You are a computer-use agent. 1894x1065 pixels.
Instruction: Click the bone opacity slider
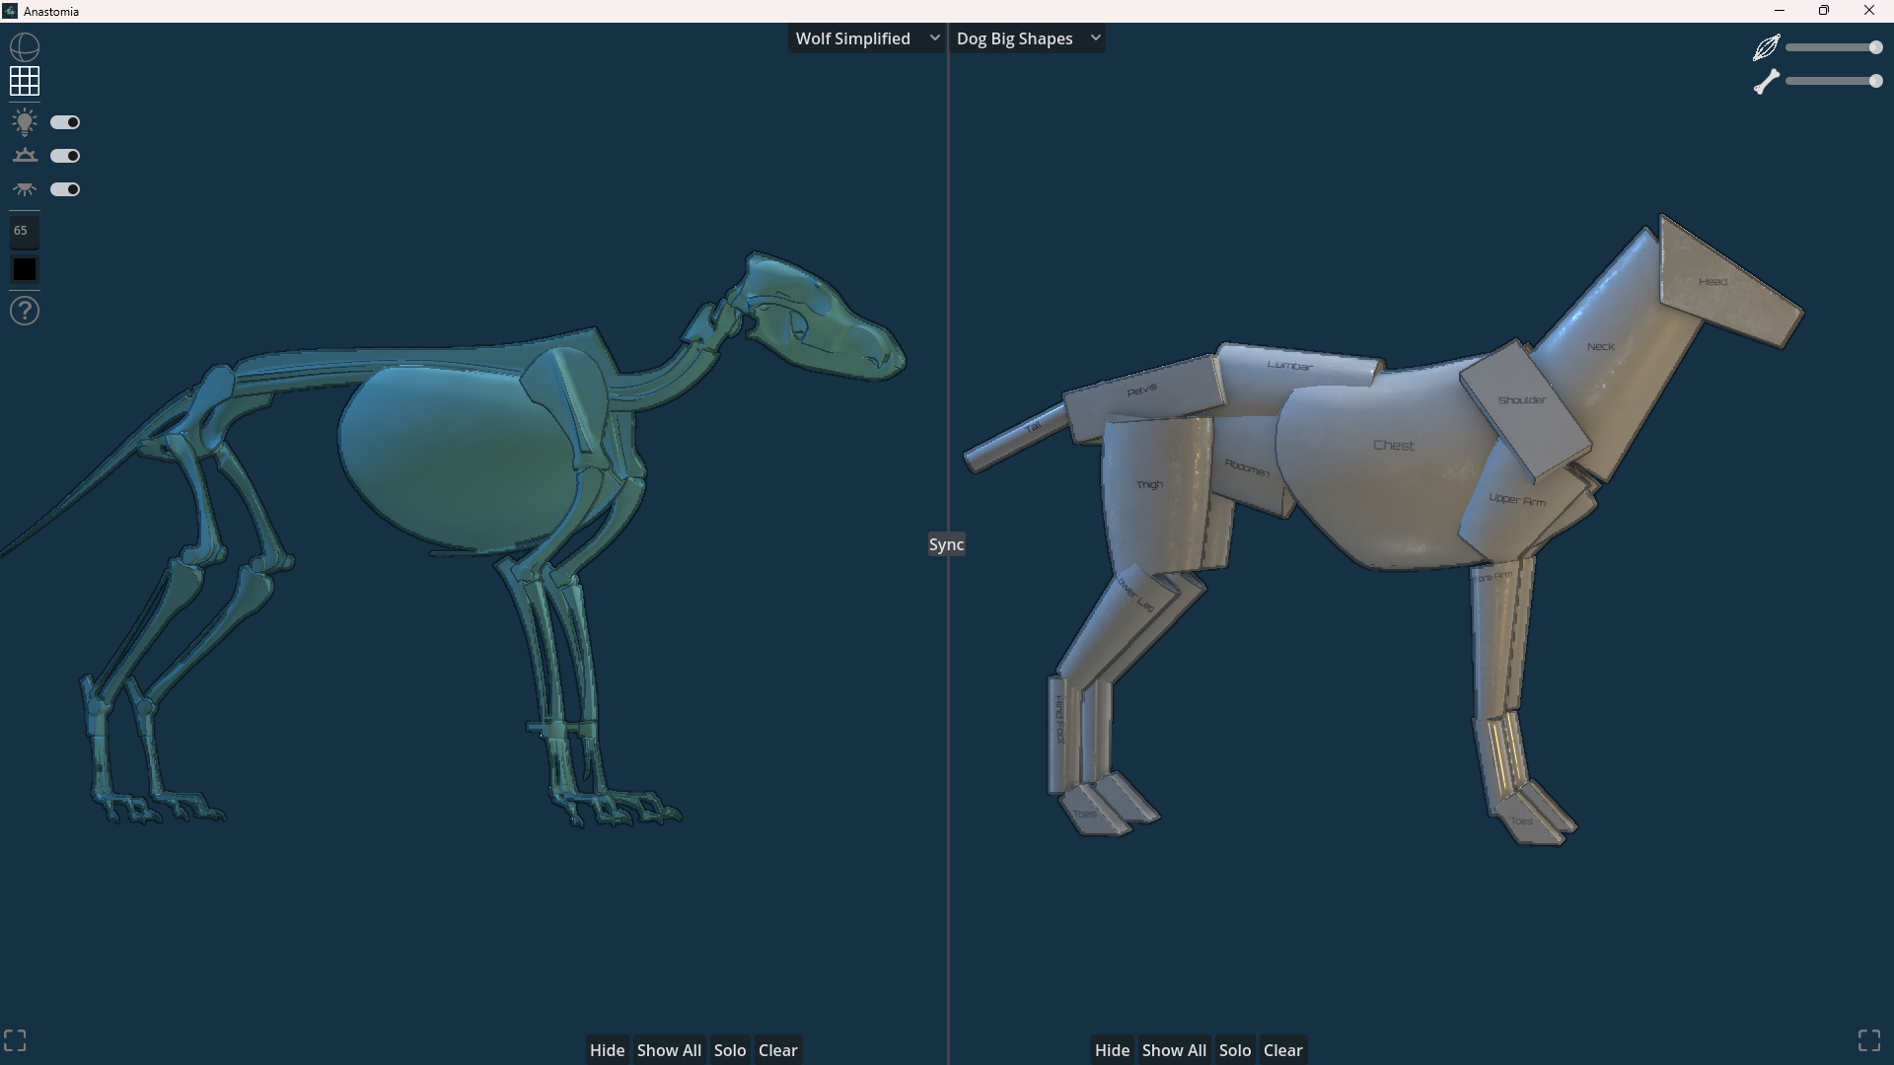pyautogui.click(x=1834, y=81)
